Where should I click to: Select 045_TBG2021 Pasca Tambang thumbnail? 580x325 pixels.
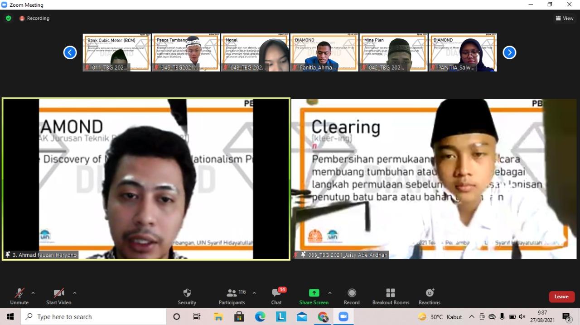[x=186, y=52]
